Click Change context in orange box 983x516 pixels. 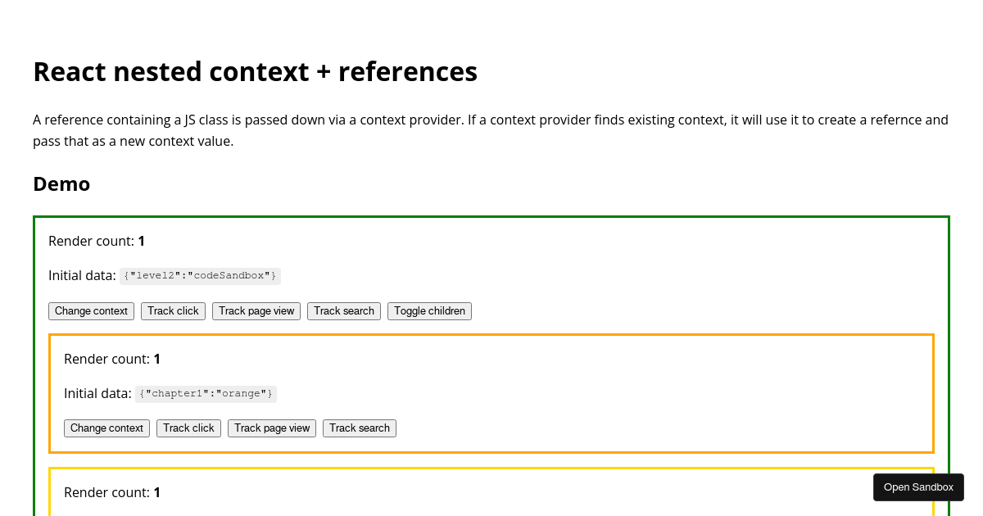pos(106,428)
